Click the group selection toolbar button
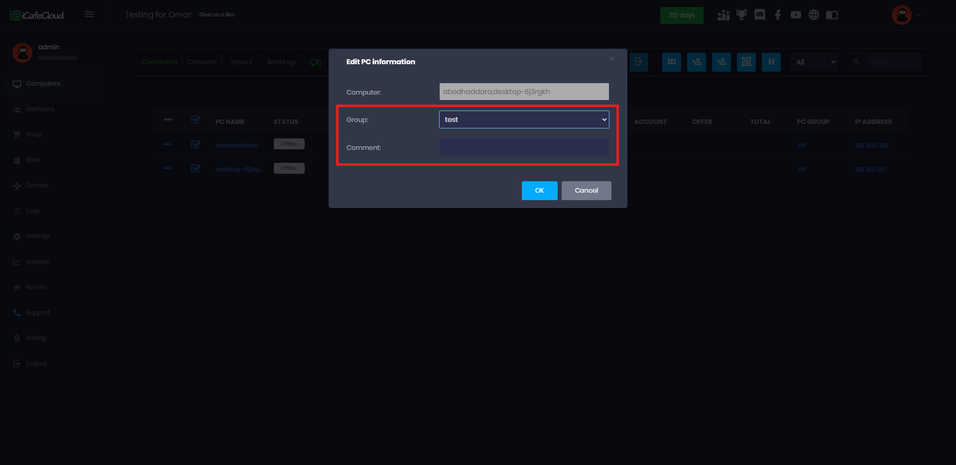 click(x=746, y=62)
